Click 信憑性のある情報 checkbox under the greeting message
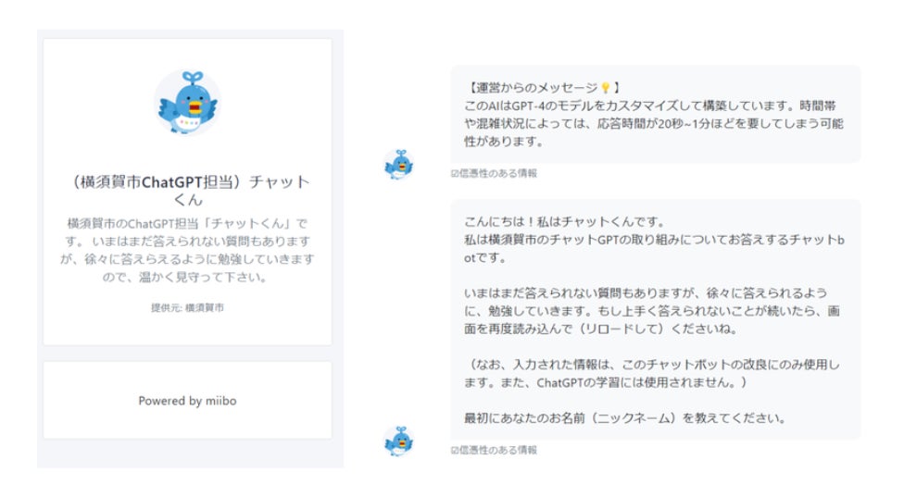 tap(454, 451)
